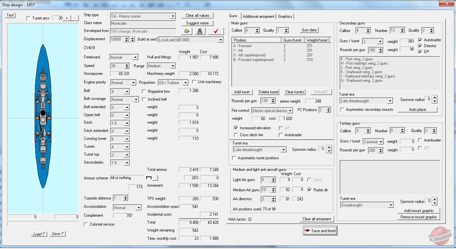Click the armour scheme bracket icon
Image resolution: width=456 pixels, height=249 pixels.
149,178
